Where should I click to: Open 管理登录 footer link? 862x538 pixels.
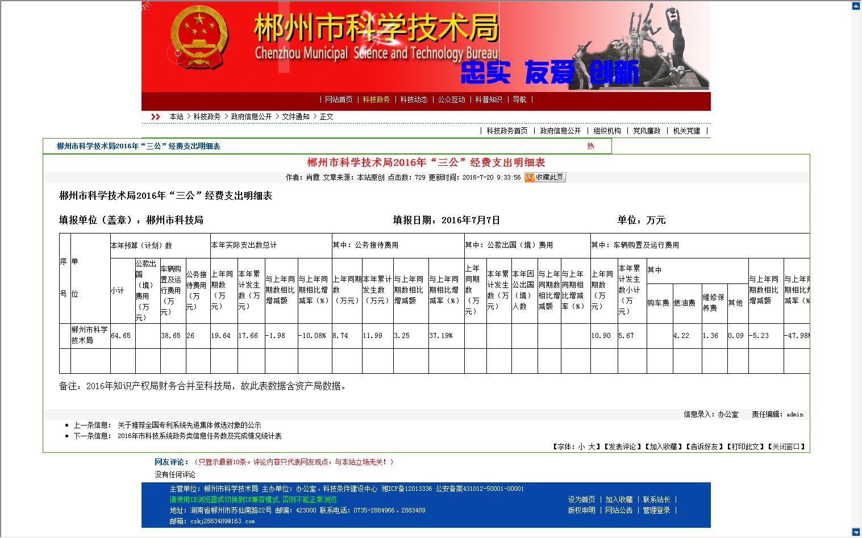[x=656, y=510]
